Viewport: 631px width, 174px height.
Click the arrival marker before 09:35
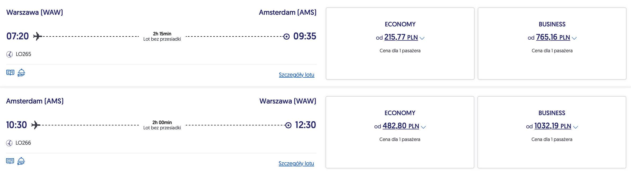pyautogui.click(x=286, y=36)
